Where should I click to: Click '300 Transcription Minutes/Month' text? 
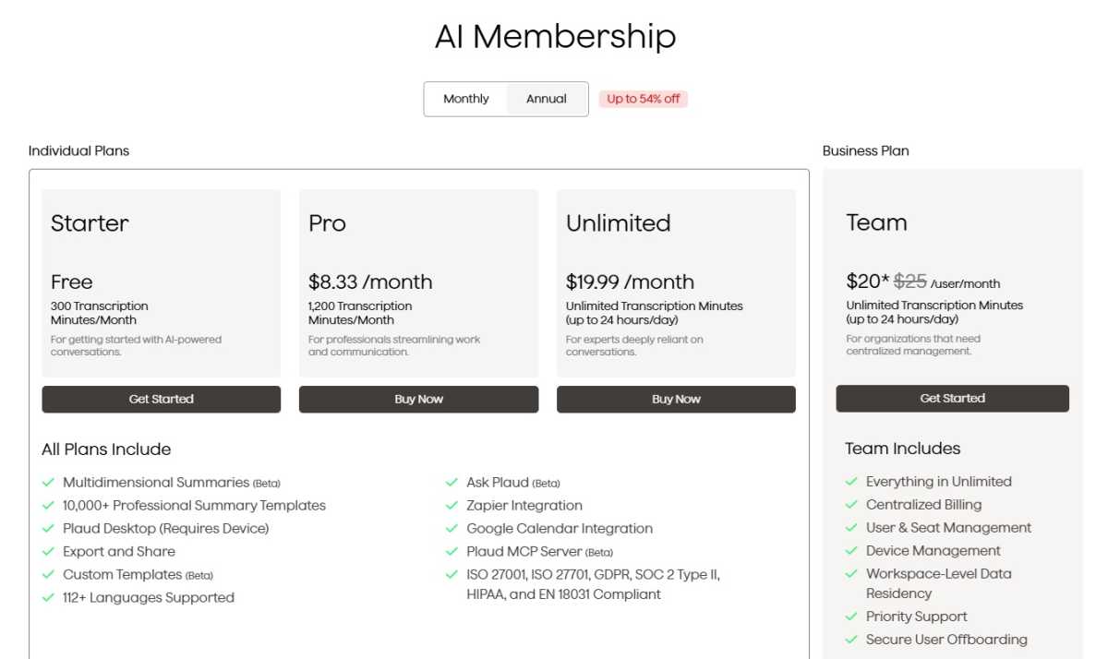tap(100, 313)
